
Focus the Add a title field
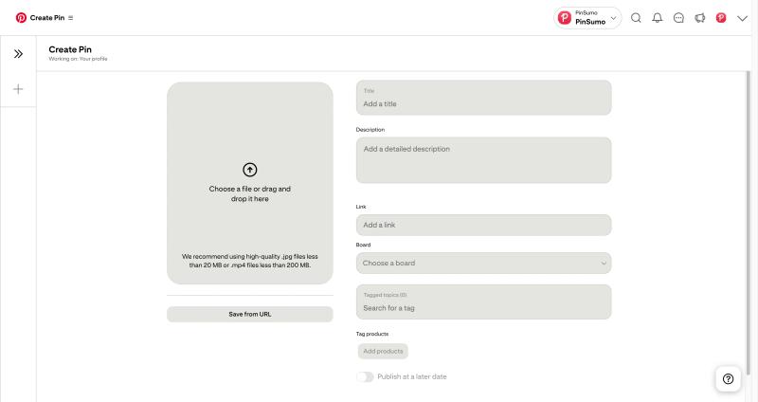pyautogui.click(x=484, y=98)
